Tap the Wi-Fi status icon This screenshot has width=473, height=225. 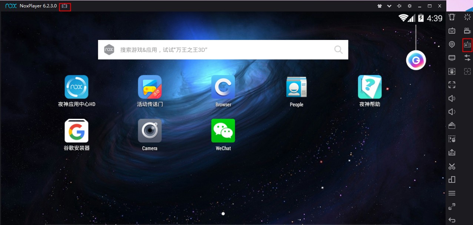click(x=403, y=18)
